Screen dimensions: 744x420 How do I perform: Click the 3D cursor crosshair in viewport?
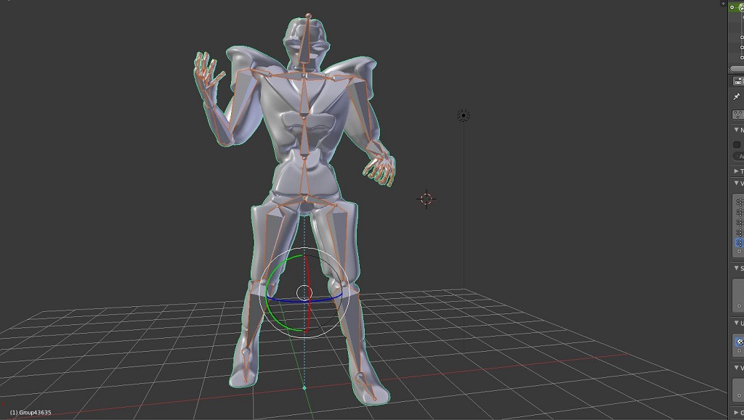click(x=426, y=199)
